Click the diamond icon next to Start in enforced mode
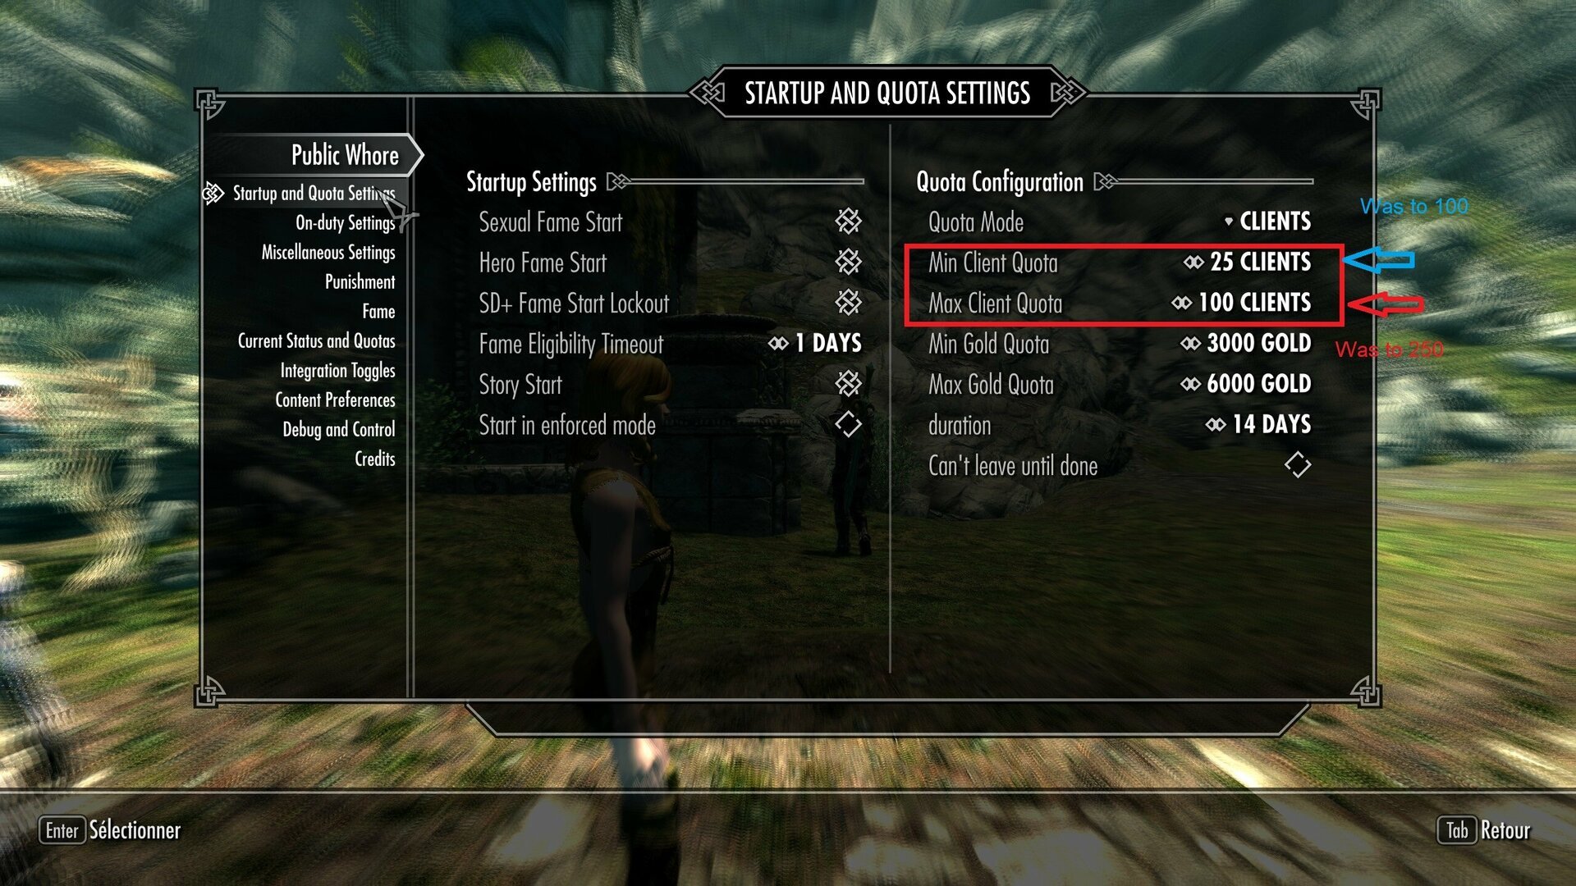 854,424
